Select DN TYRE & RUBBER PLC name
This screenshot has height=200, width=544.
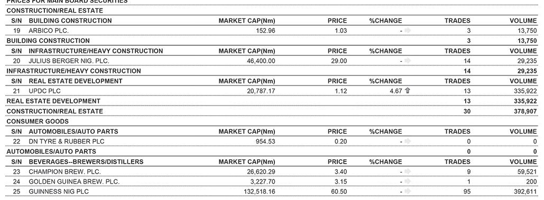(66, 141)
